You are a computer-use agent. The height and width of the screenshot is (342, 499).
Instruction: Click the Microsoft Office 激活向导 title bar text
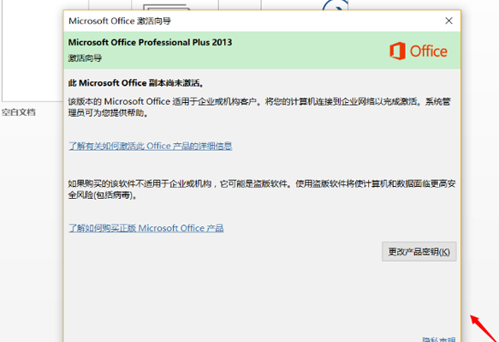[120, 21]
